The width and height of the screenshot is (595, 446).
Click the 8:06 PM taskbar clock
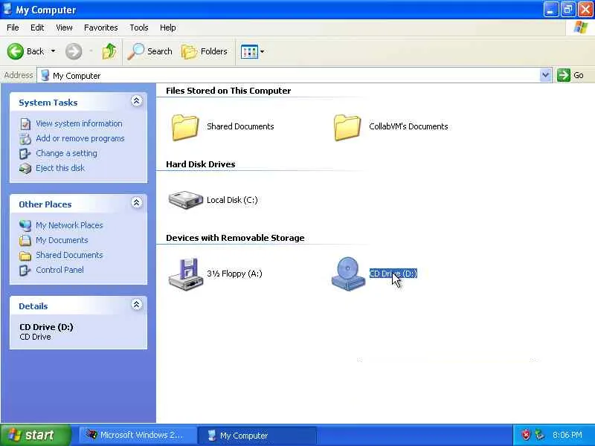coord(567,435)
